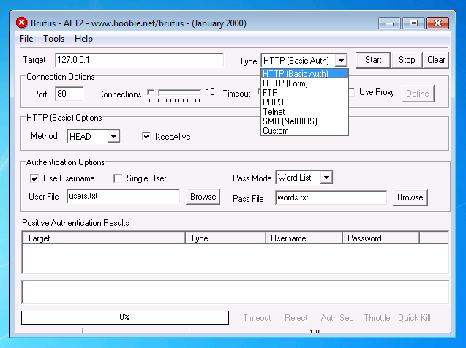Pick the Custom option in the Type list

[276, 131]
